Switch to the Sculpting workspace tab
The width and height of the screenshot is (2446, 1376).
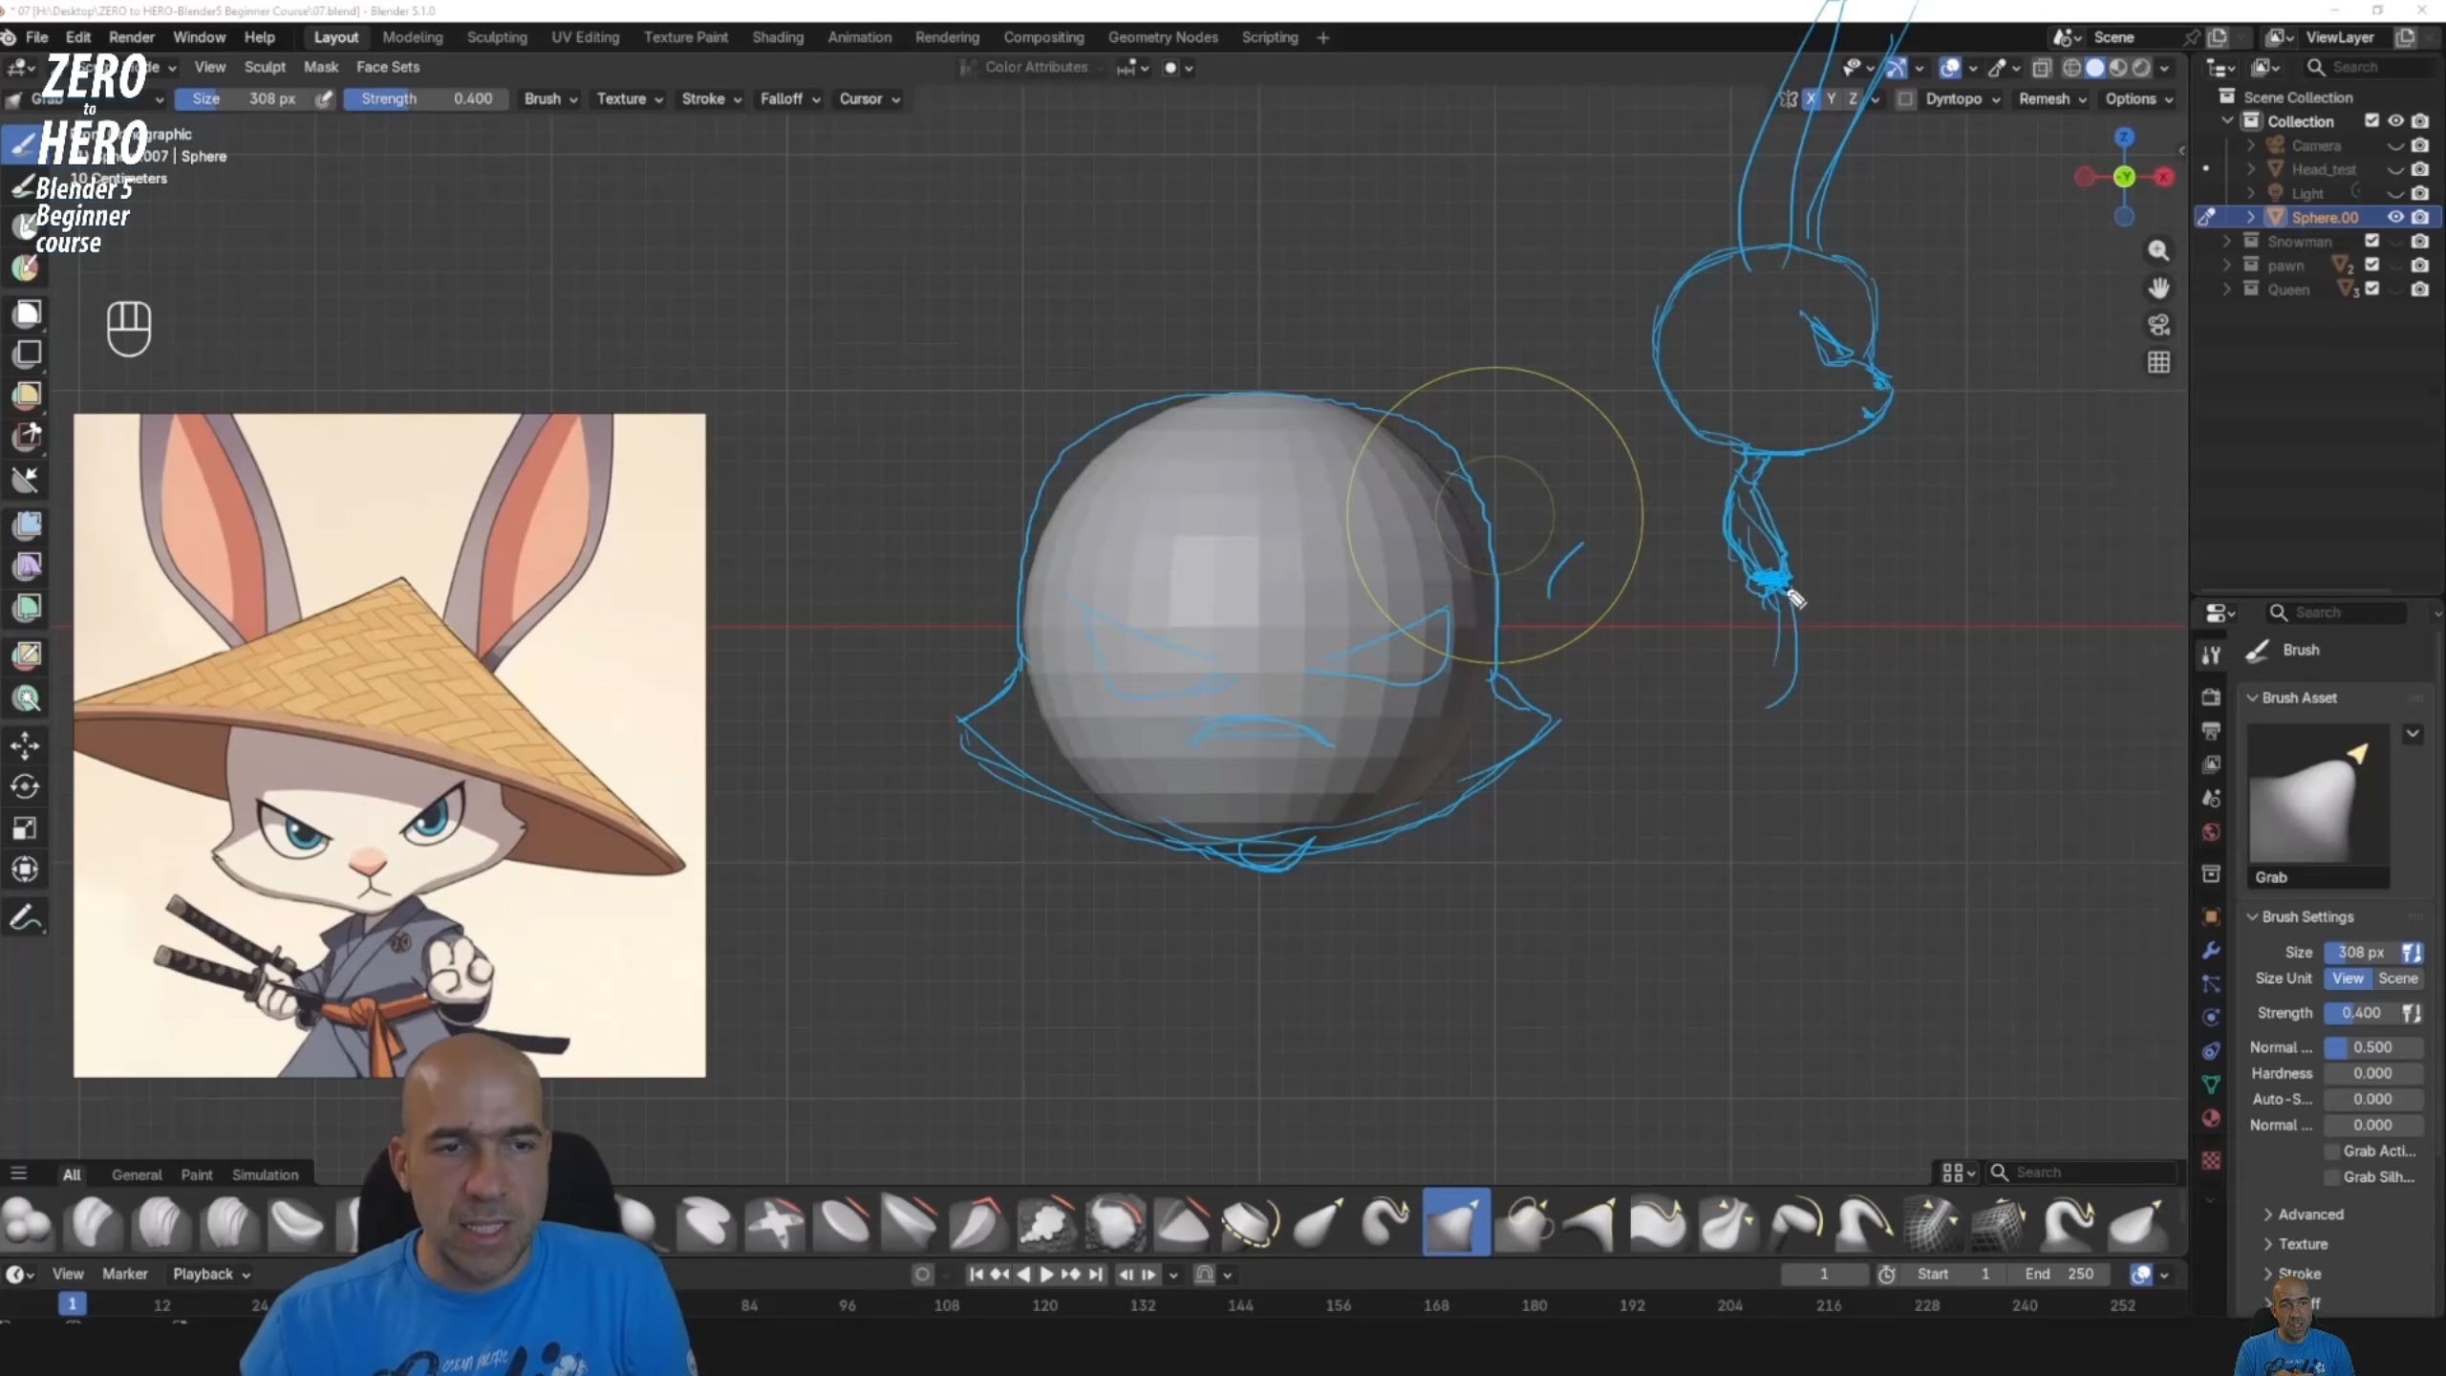click(497, 37)
